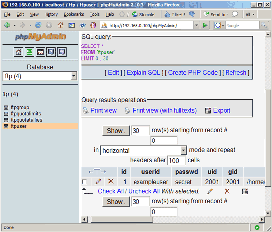Image resolution: width=272 pixels, height=232 pixels.
Task: Click Uncheck All link
Action: point(144,191)
